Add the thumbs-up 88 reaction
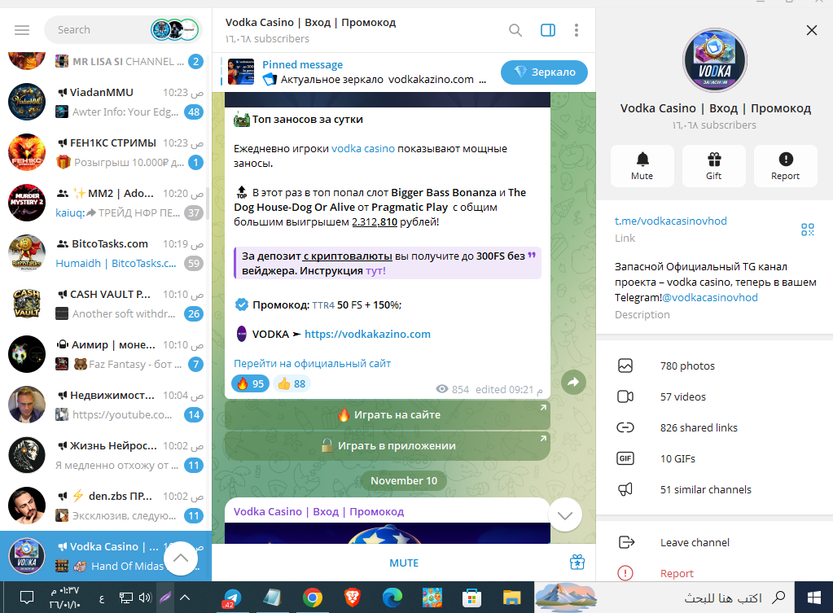The width and height of the screenshot is (833, 613). (x=292, y=383)
